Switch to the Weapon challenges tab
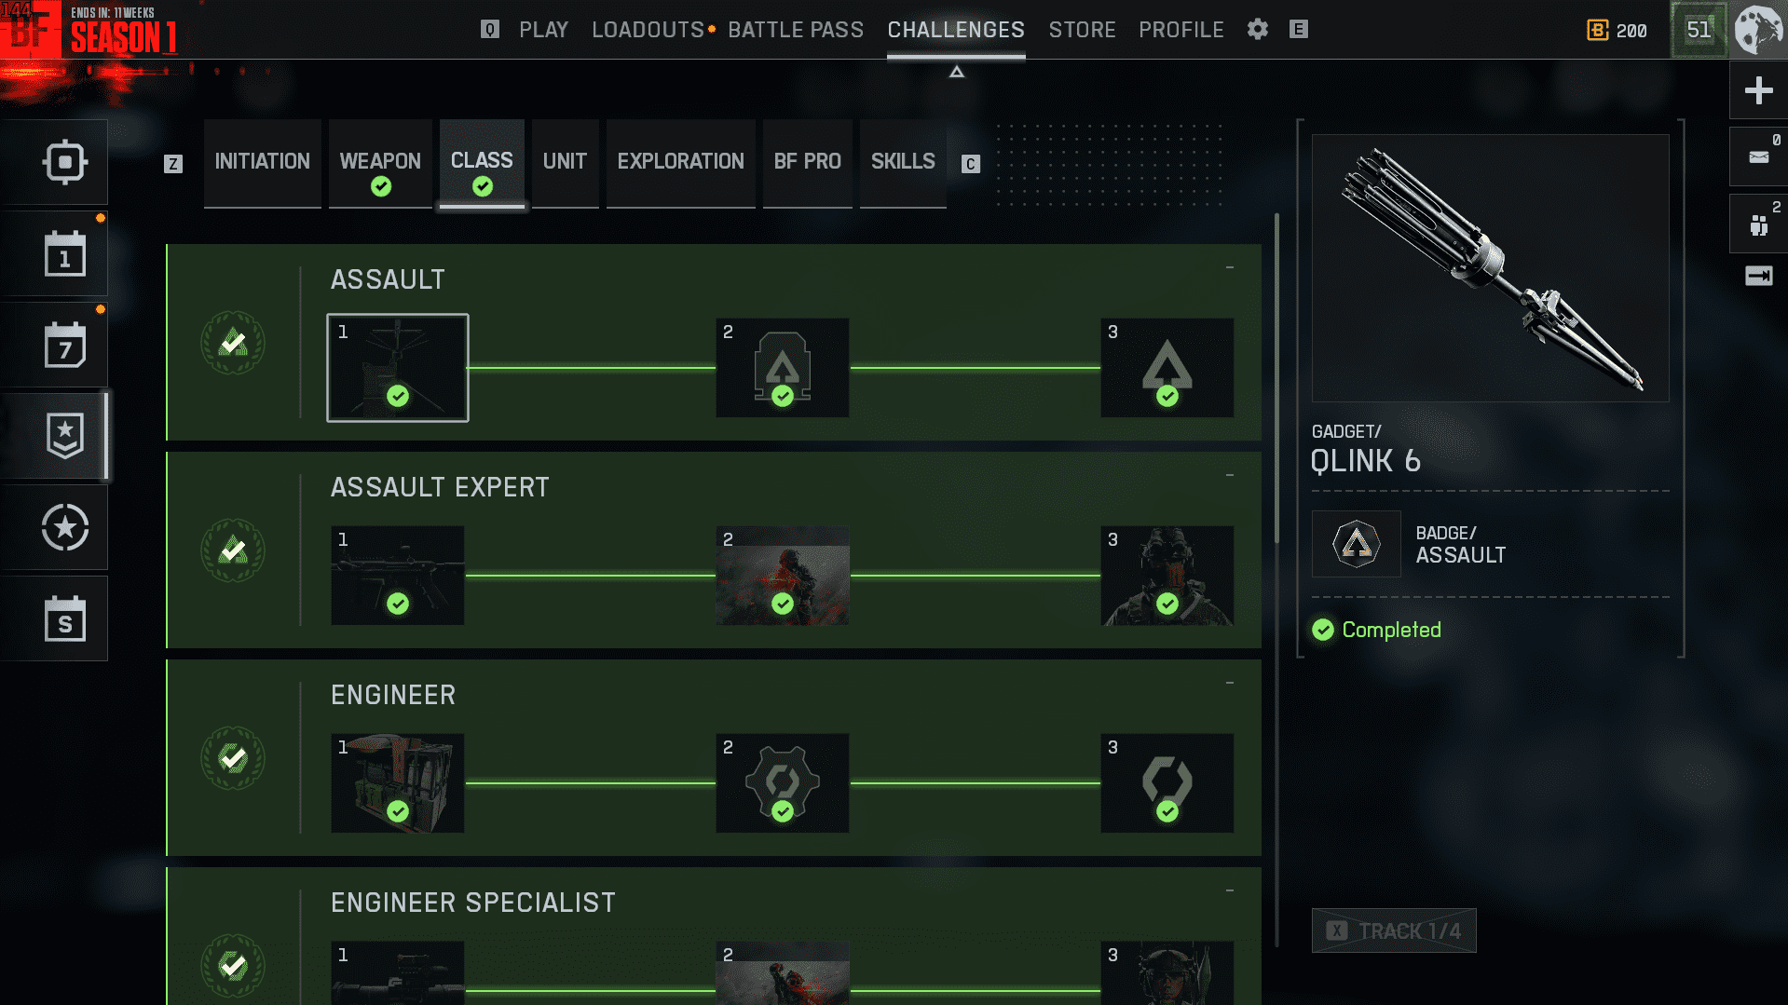The width and height of the screenshot is (1788, 1005). click(380, 164)
